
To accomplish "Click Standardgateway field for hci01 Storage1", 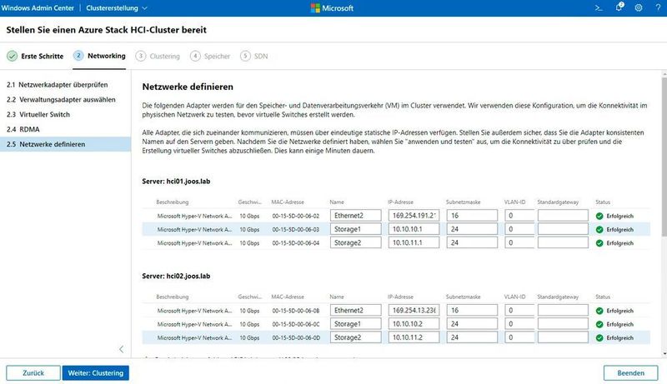I will tap(563, 229).
